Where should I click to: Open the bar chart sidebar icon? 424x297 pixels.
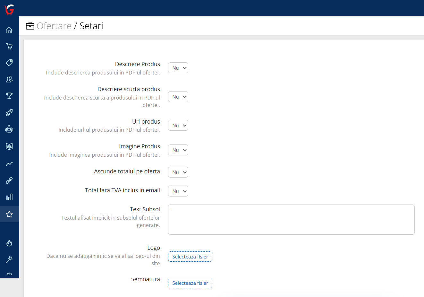coord(9,197)
